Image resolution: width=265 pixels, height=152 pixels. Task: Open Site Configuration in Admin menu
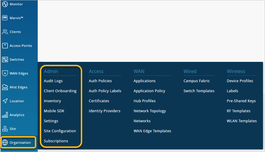(60, 131)
